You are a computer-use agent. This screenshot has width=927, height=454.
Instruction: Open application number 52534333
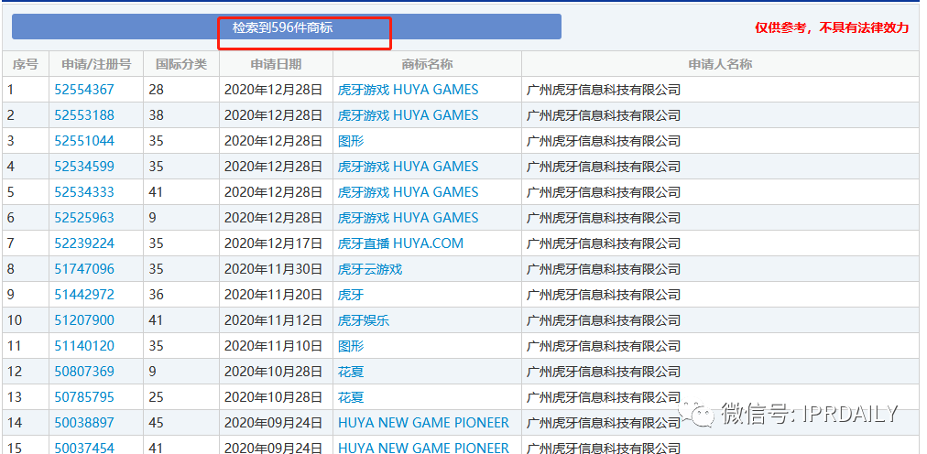click(x=84, y=192)
